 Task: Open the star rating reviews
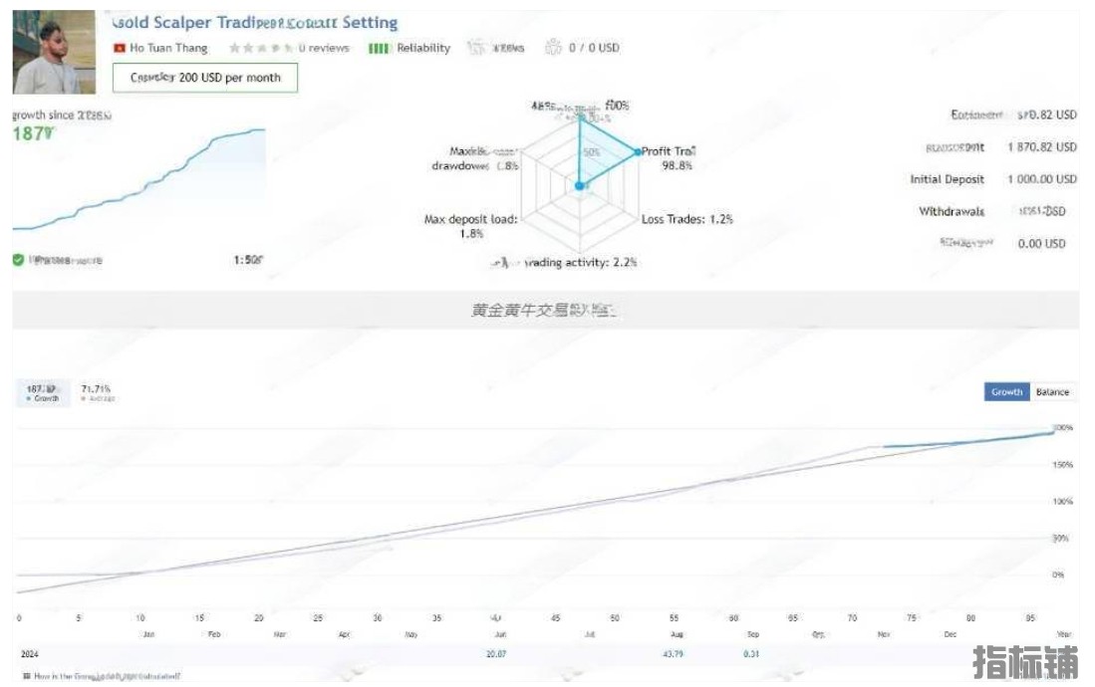pyautogui.click(x=260, y=48)
